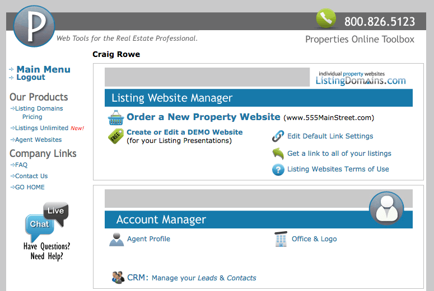Open Agent Websites link
The height and width of the screenshot is (291, 434).
coord(38,140)
